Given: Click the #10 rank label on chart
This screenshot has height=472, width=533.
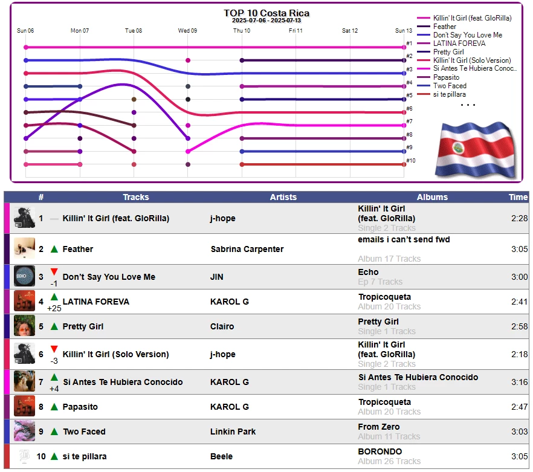Looking at the screenshot, I should pyautogui.click(x=411, y=161).
